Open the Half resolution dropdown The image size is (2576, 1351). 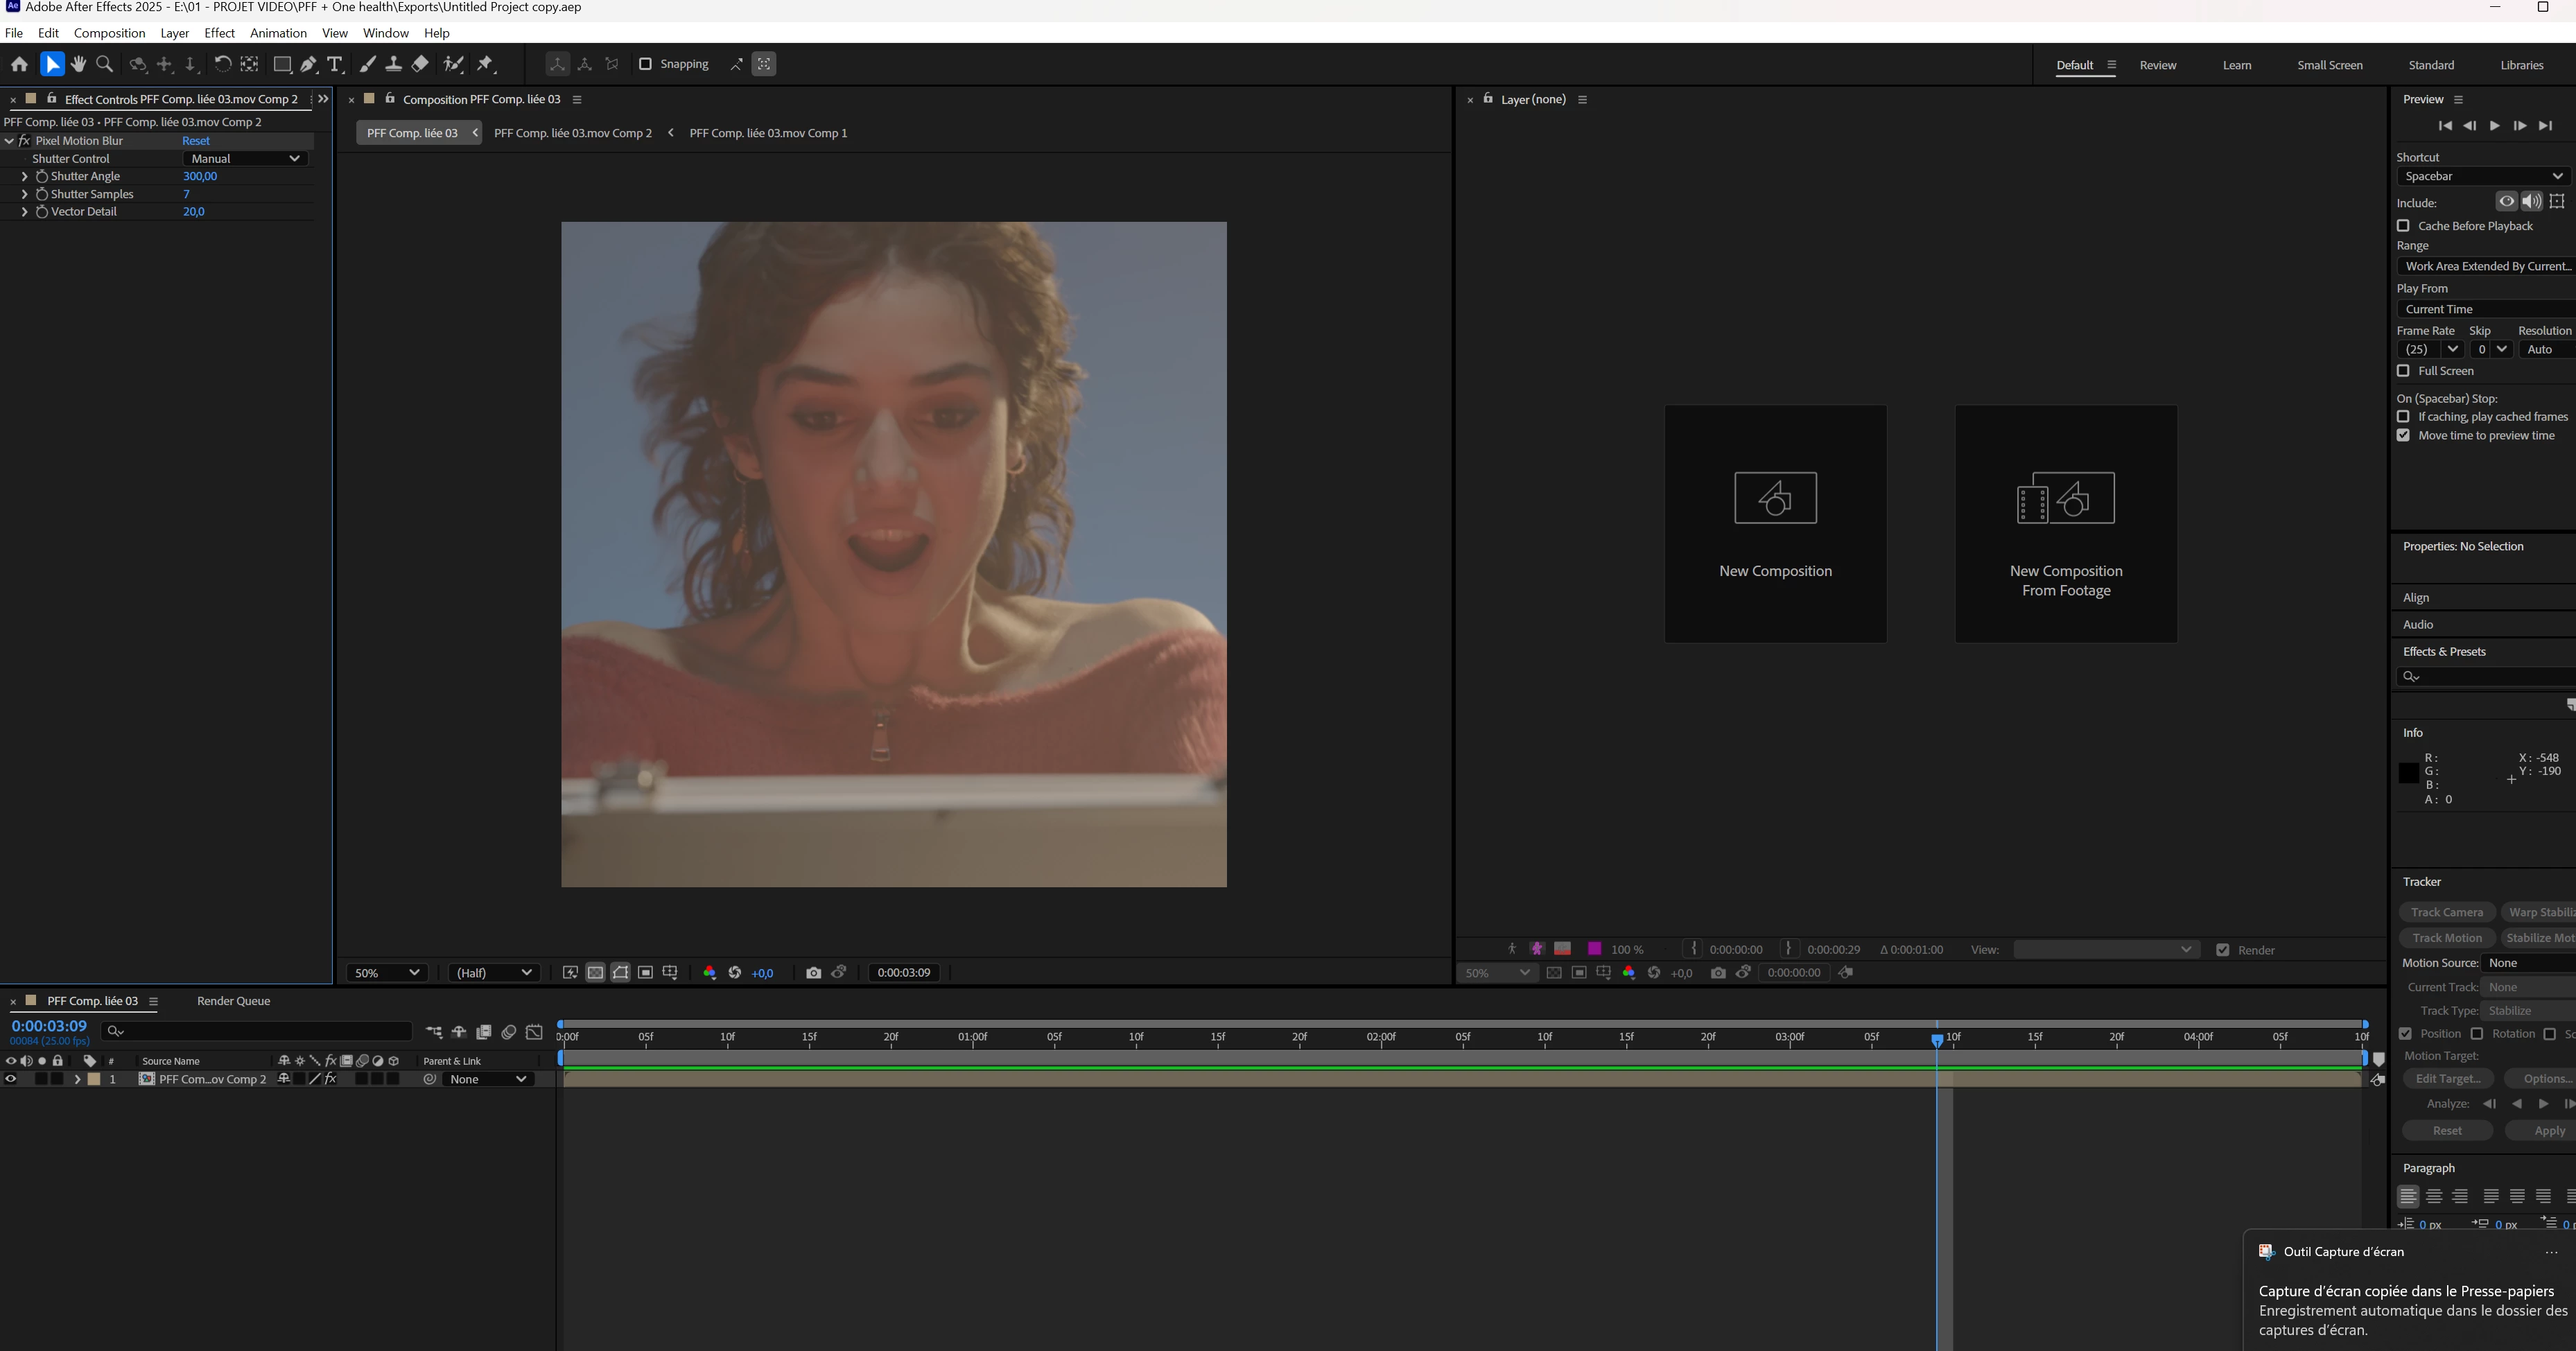pyautogui.click(x=493, y=973)
